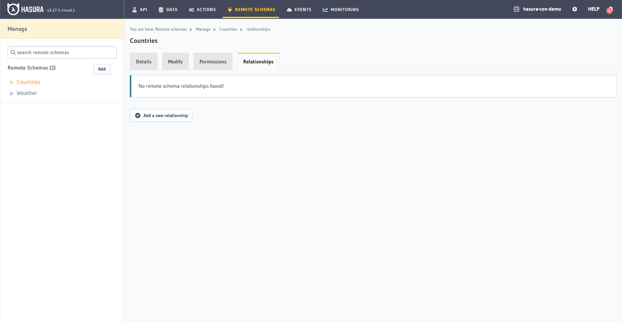
Task: Click the project server icon beside hasura-con-demo
Action: pyautogui.click(x=516, y=9)
